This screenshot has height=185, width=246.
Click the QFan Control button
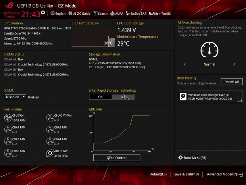point(117,158)
